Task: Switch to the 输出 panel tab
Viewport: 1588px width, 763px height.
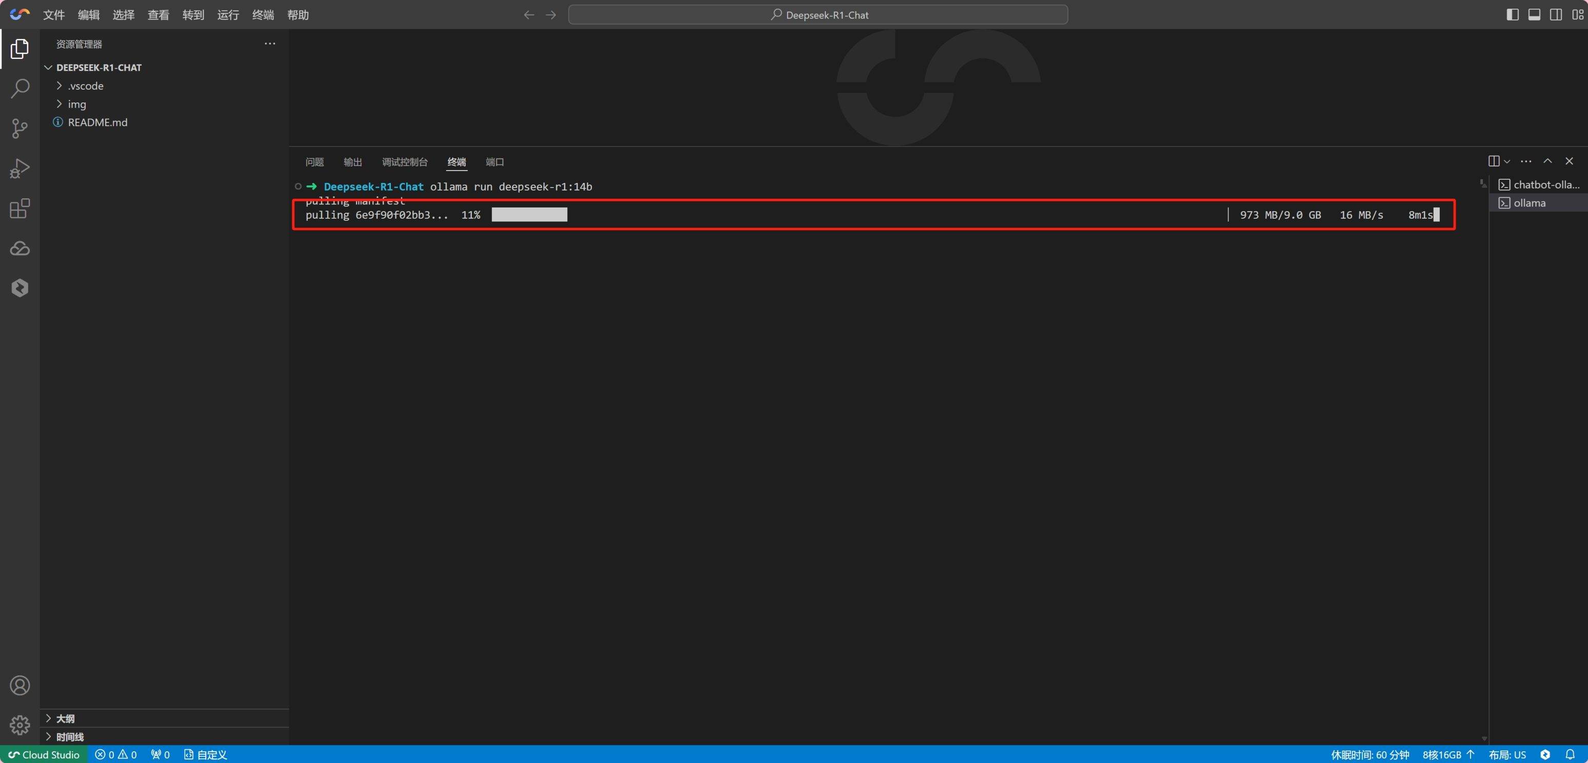Action: pyautogui.click(x=352, y=162)
